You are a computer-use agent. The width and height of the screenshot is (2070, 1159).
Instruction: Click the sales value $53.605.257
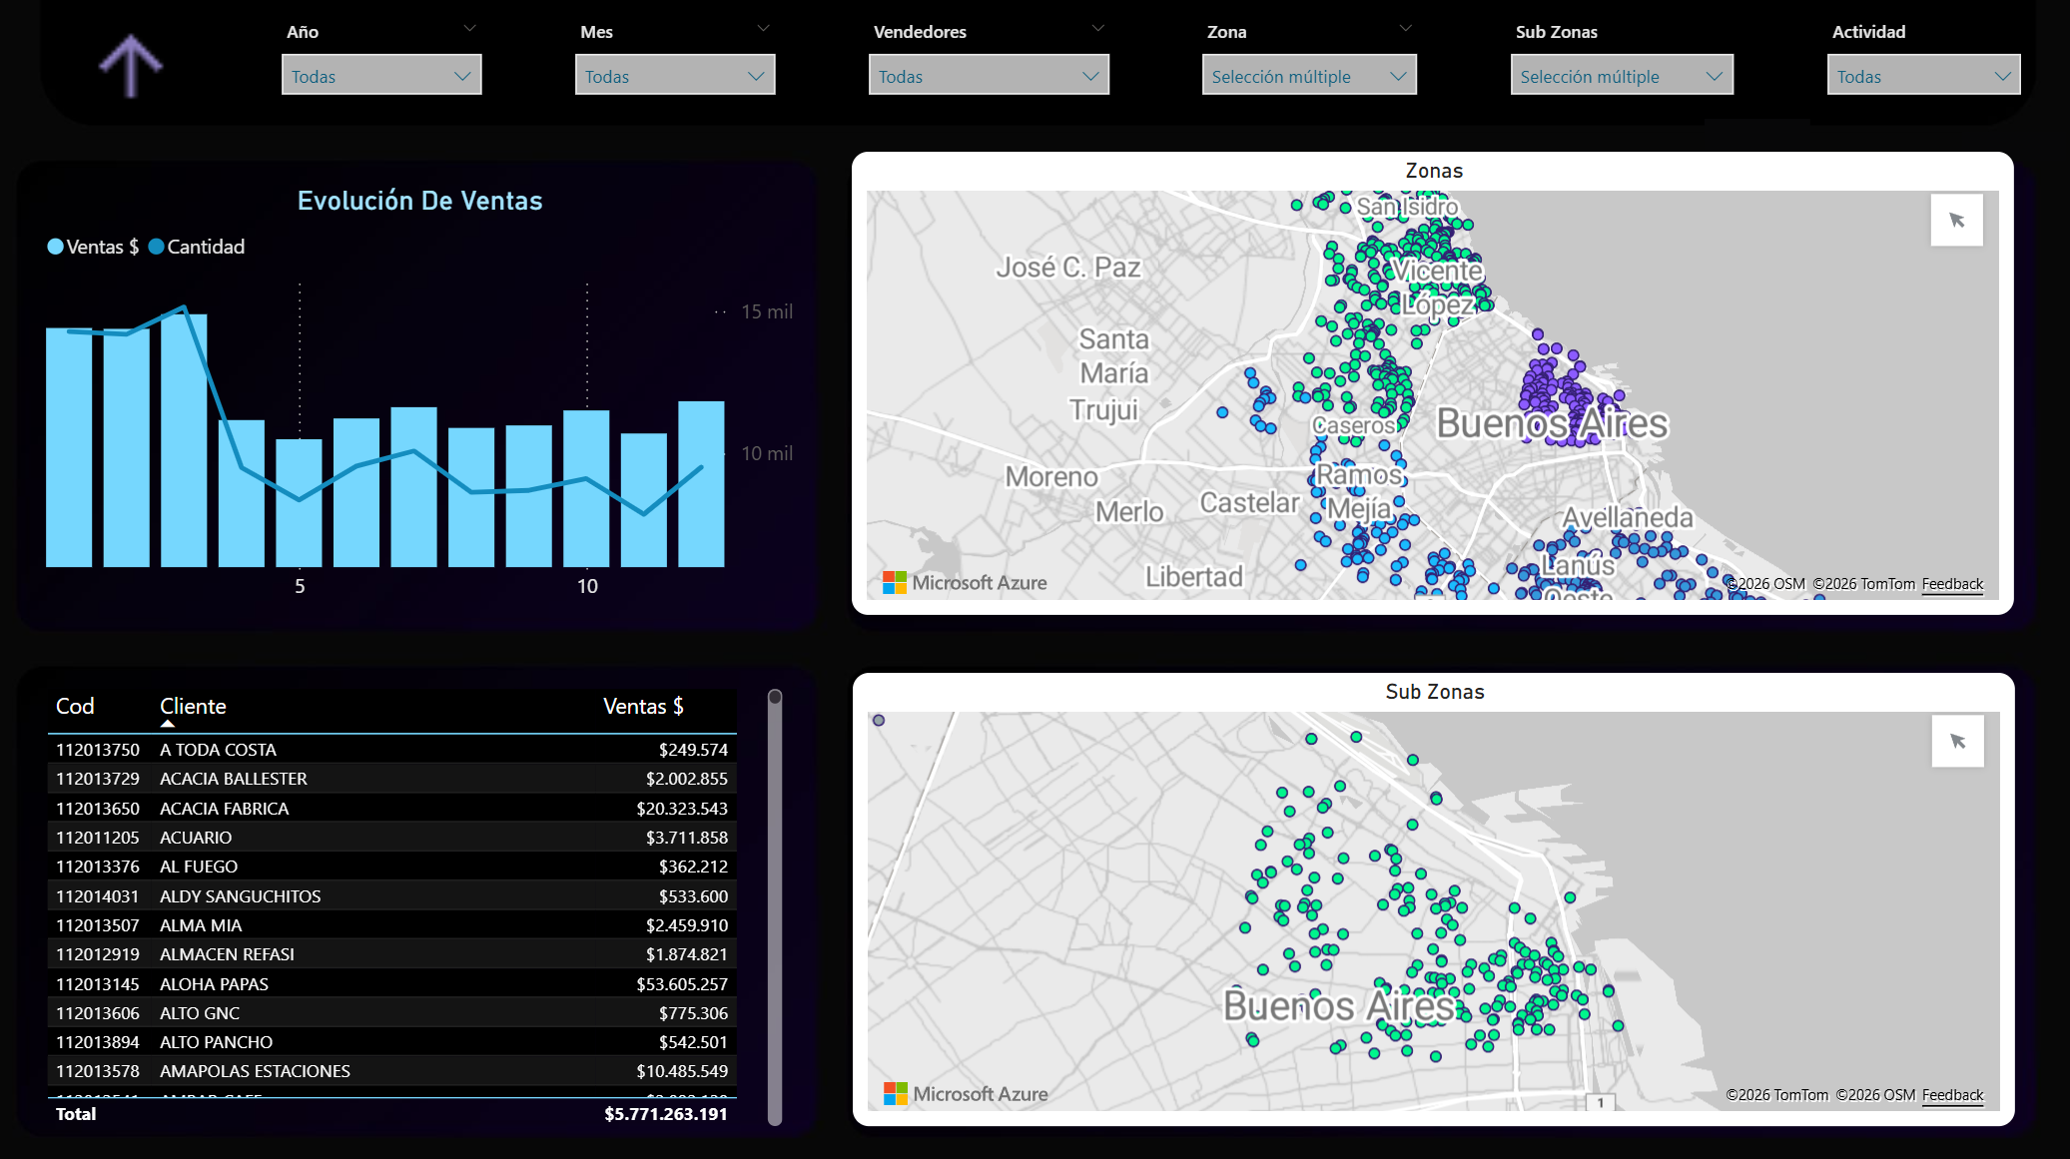tap(682, 984)
